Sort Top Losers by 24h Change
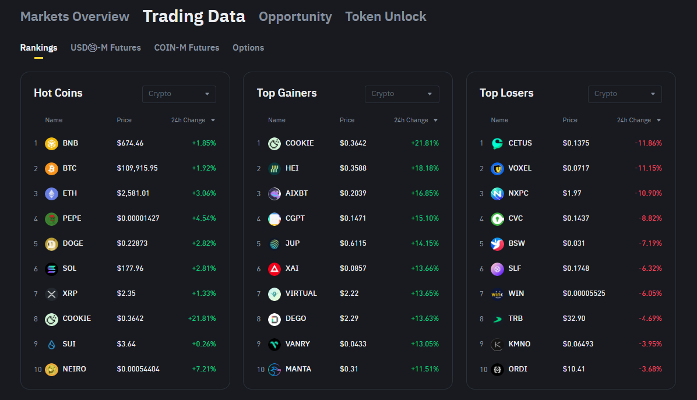697x400 pixels. click(x=639, y=121)
